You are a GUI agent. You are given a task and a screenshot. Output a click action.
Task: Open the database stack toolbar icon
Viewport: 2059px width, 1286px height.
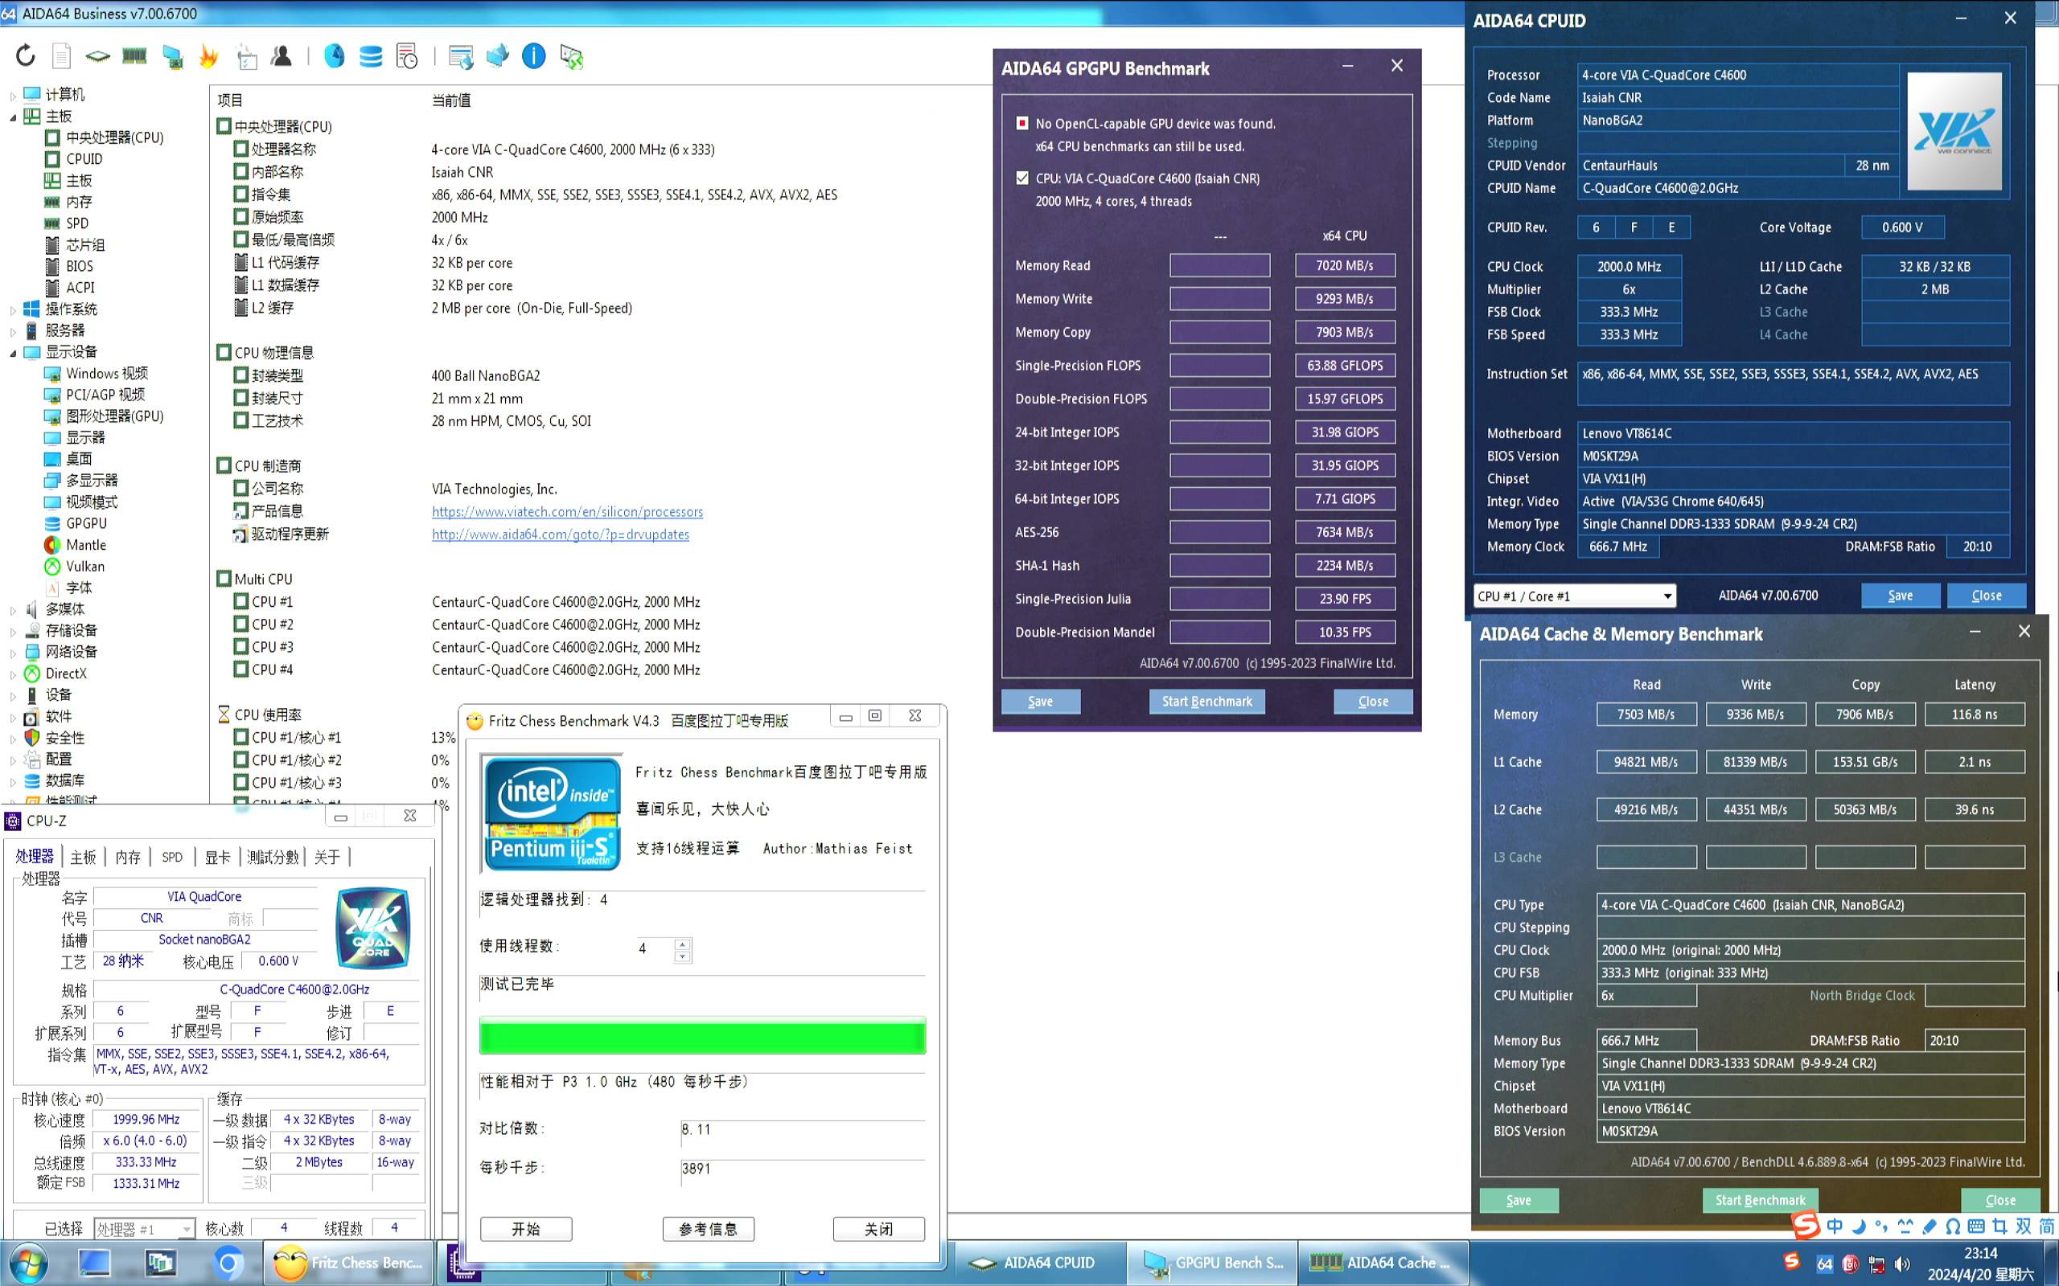(371, 56)
